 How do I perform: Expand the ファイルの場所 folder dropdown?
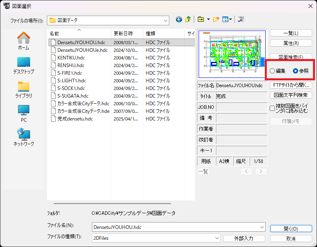click(x=166, y=20)
